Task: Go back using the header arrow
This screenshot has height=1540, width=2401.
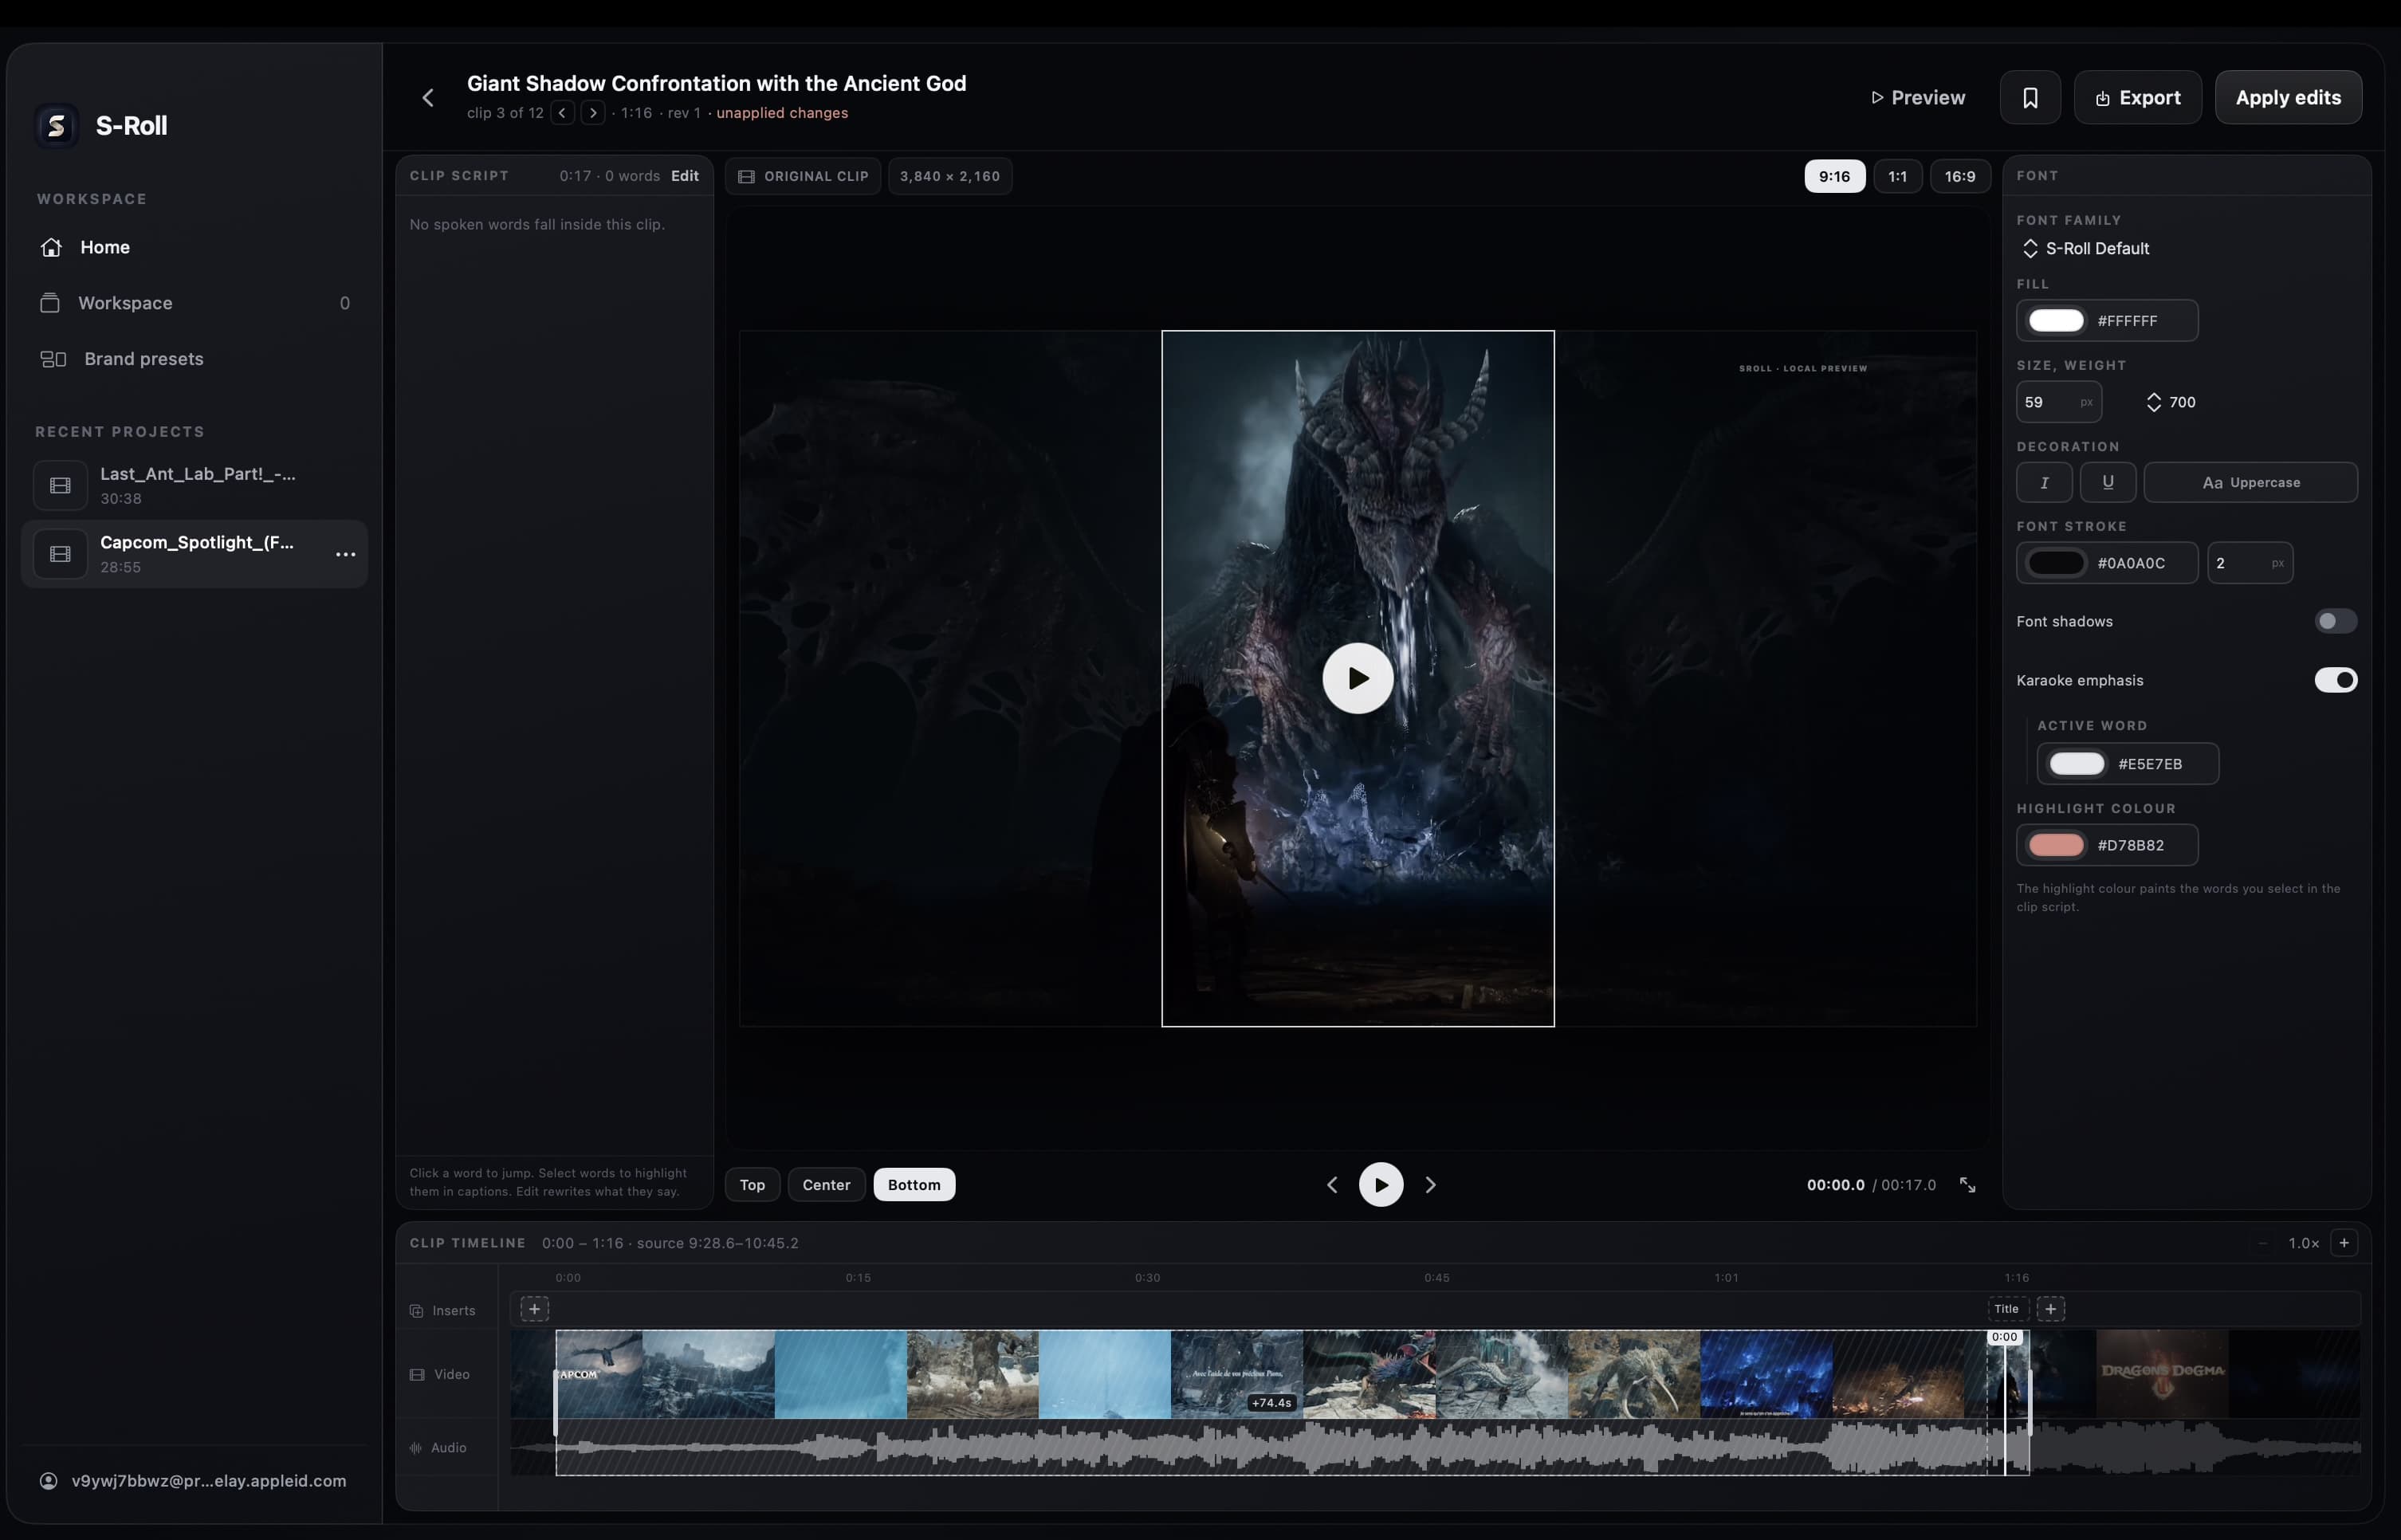Action: [x=428, y=97]
